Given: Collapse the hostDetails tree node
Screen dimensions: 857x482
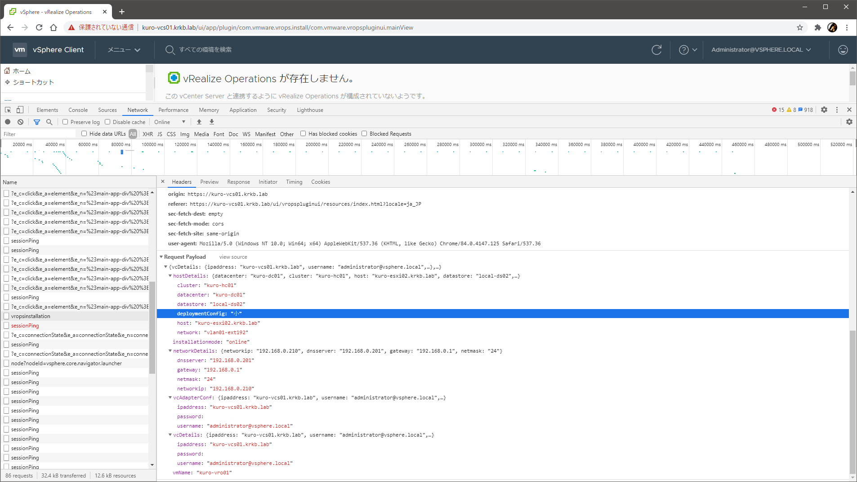Looking at the screenshot, I should [170, 276].
